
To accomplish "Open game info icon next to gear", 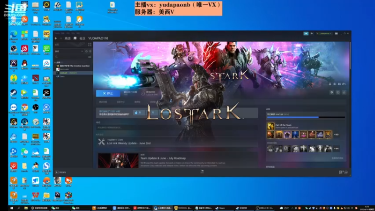I will click(338, 92).
